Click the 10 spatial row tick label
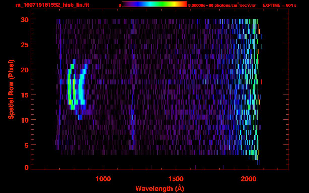Viewport: 309px width, 193px height. coord(25,120)
